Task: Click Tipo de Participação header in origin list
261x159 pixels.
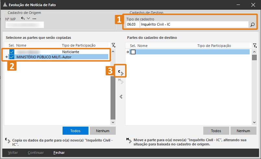Action: click(x=78, y=45)
